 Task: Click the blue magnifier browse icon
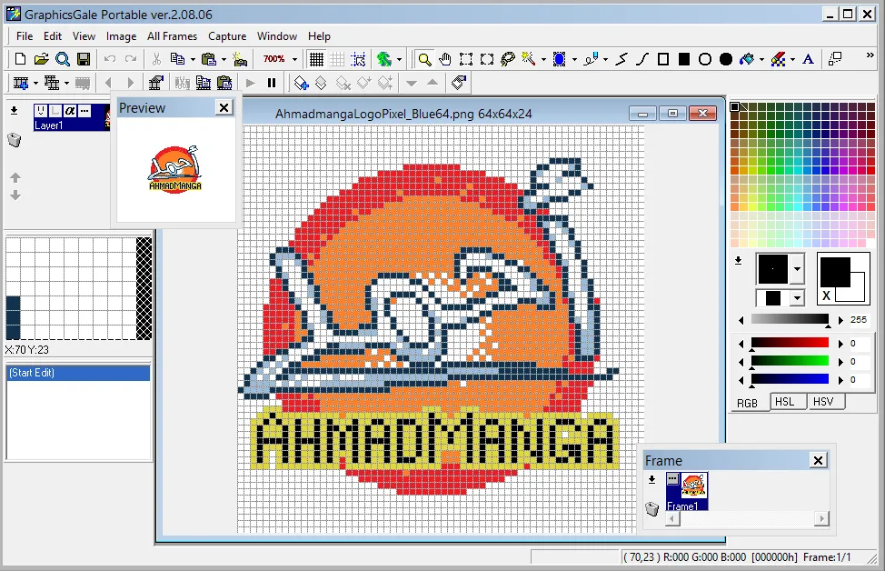[x=63, y=59]
